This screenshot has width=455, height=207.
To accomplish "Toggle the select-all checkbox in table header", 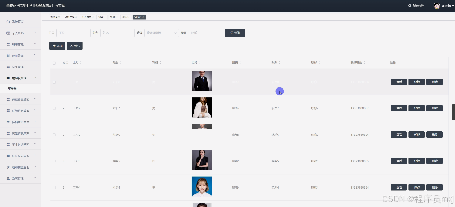I will click(54, 63).
